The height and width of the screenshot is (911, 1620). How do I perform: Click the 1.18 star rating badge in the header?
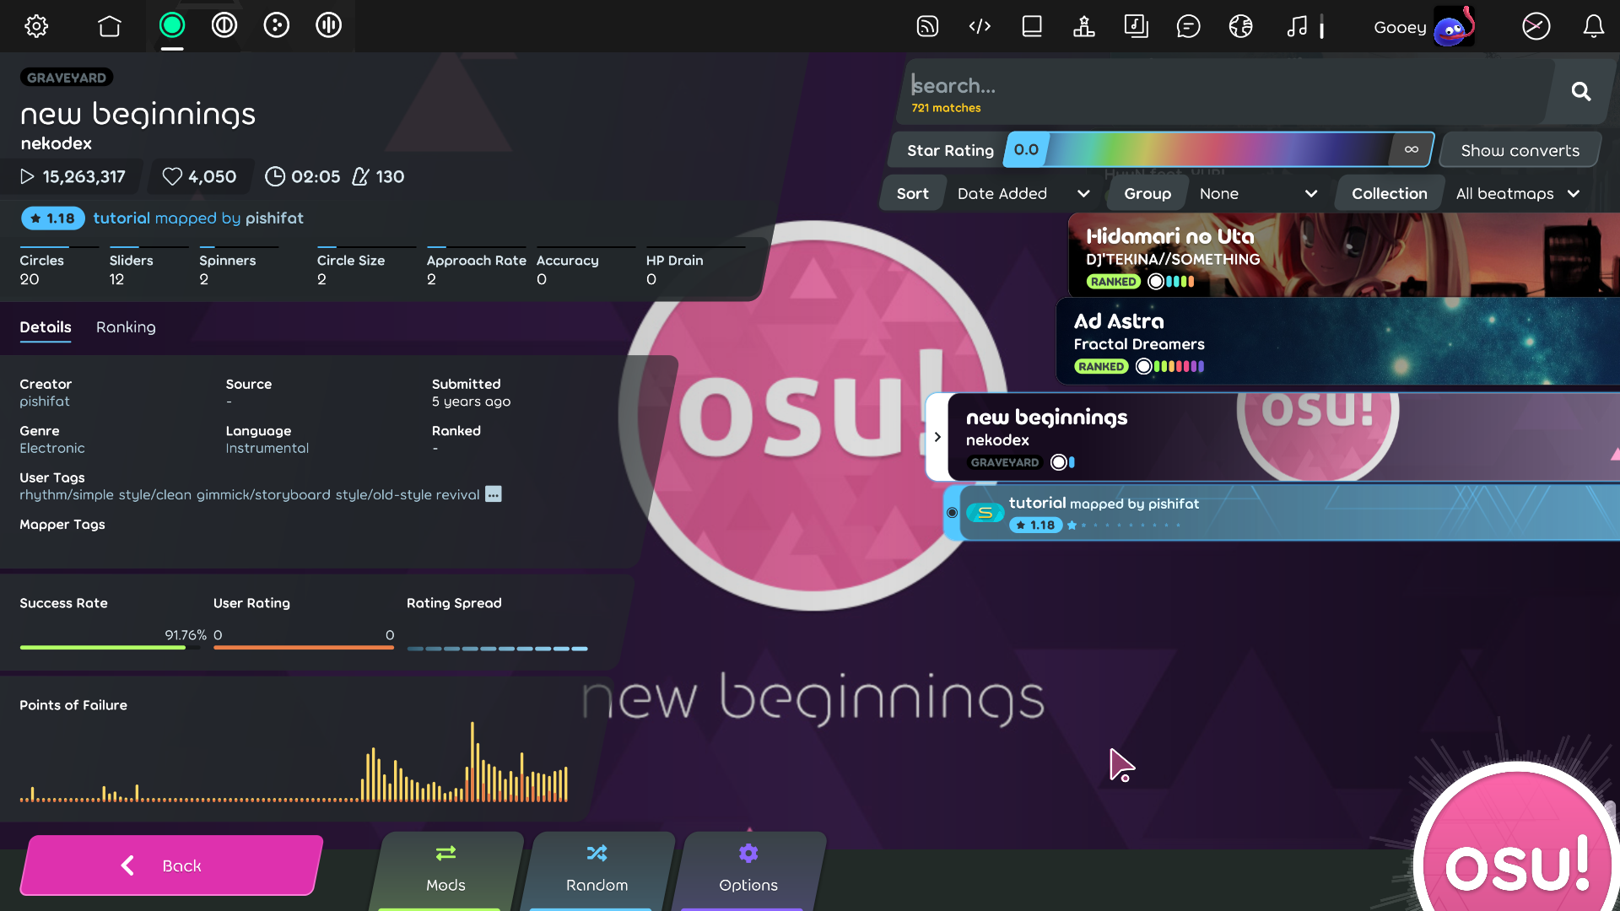[x=53, y=218]
